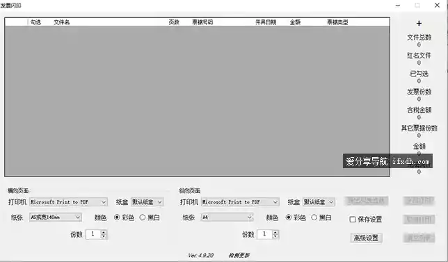
Task: Increase landscape copies with the up arrow
Action: point(104,232)
